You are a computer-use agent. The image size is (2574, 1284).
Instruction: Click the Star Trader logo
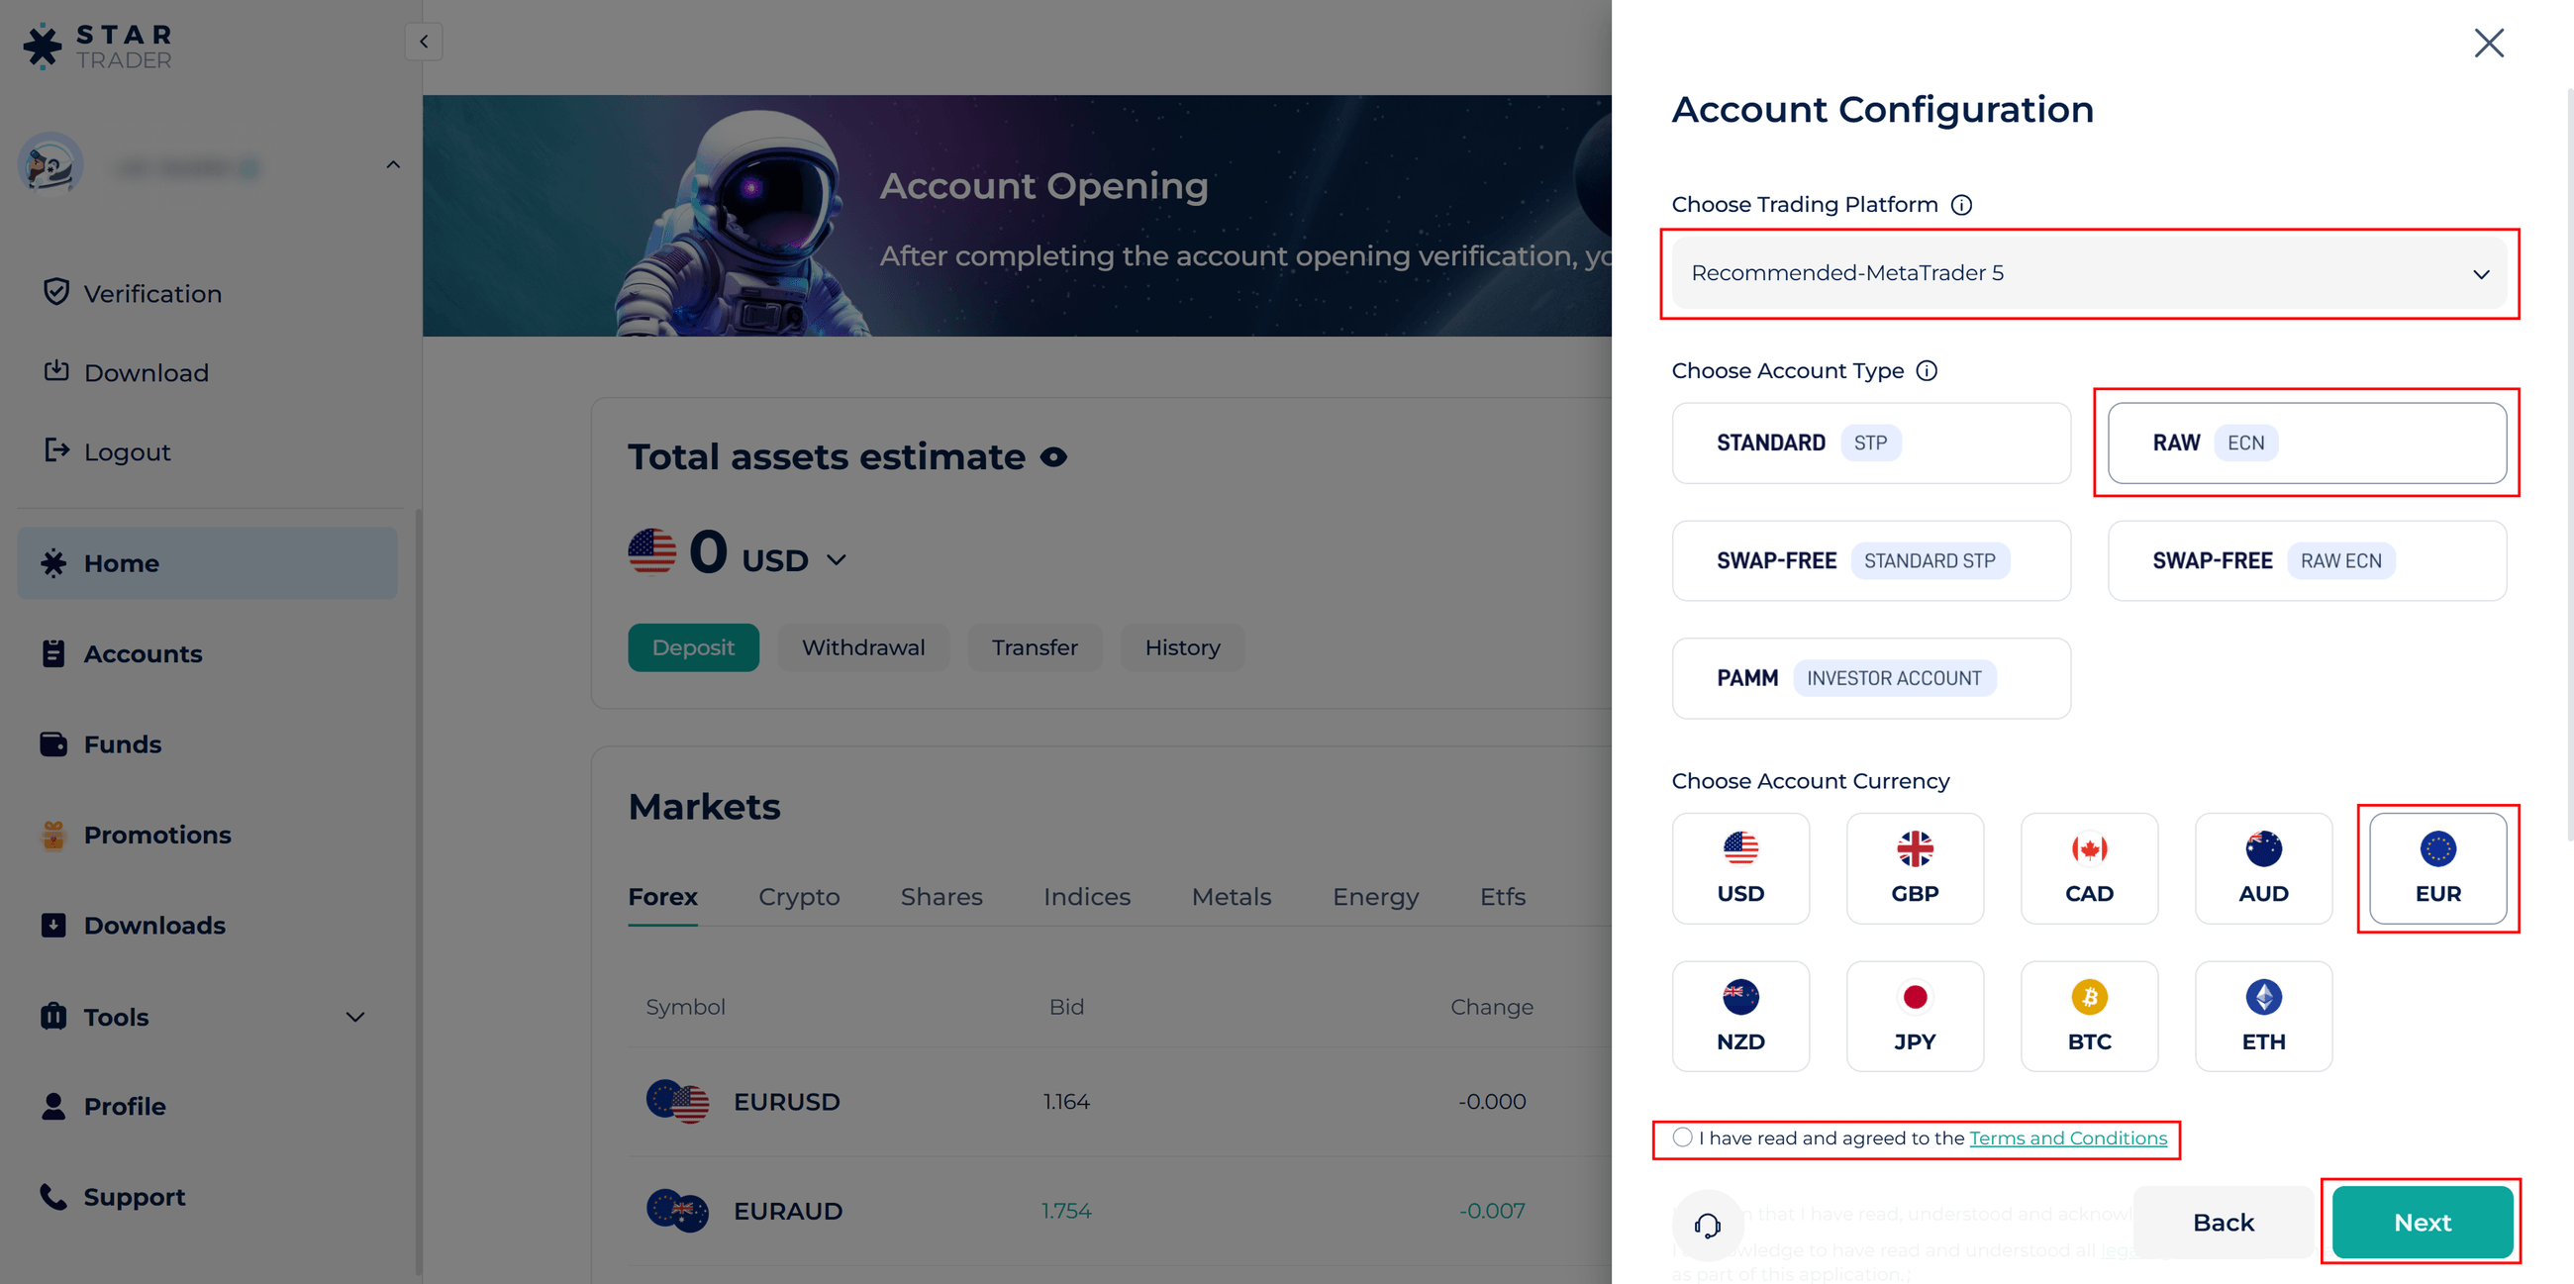[97, 45]
